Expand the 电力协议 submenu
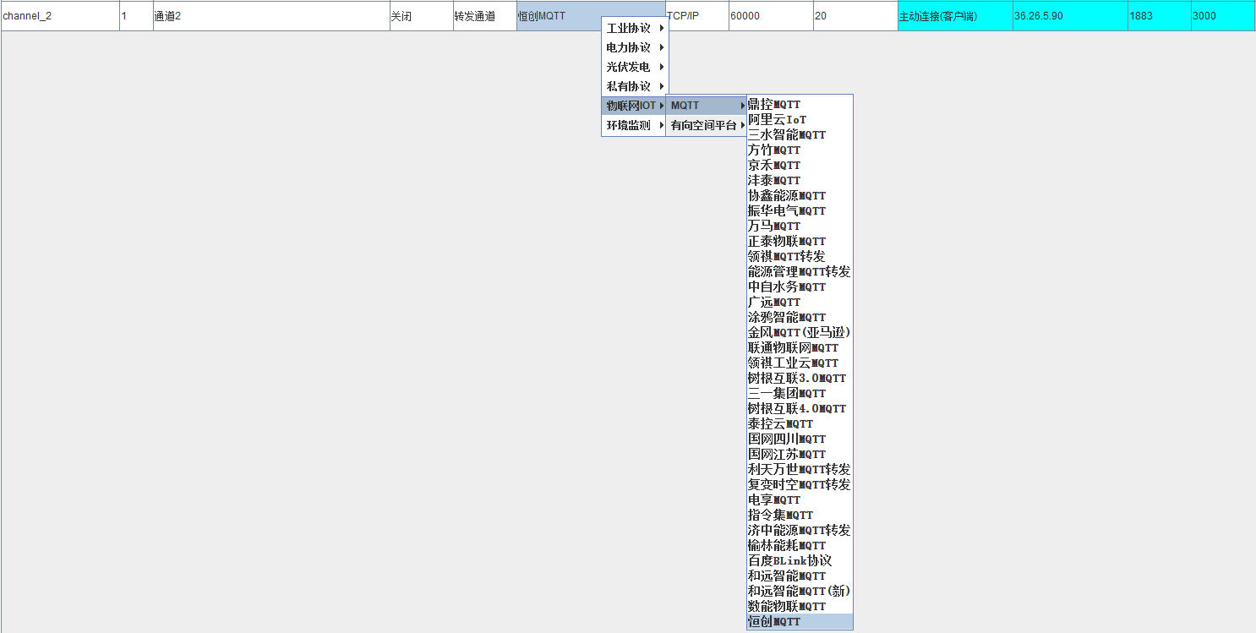Screen dimensions: 1256x633 (x=635, y=47)
